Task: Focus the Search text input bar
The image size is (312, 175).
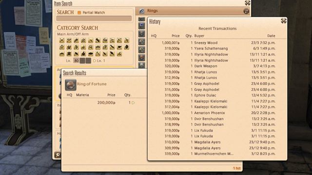Action: 94,18
